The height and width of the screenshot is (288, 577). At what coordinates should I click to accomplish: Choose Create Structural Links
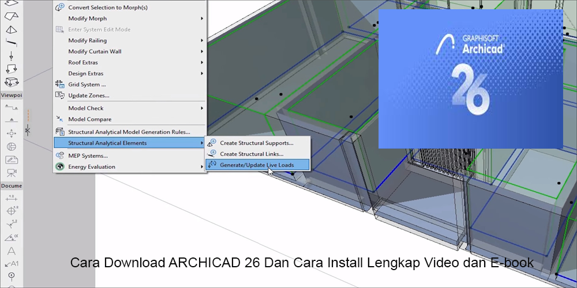tap(257, 154)
